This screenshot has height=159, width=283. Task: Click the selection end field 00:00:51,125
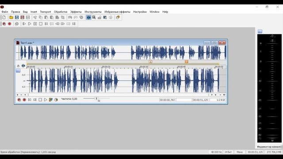(x=200, y=100)
